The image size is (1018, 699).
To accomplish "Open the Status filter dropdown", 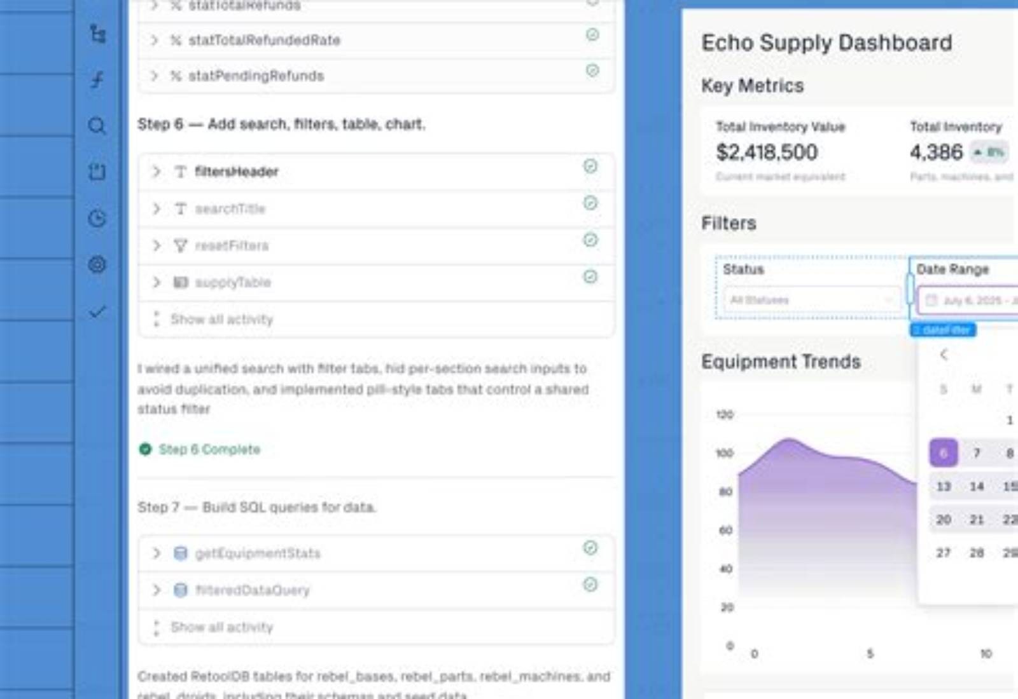I will point(812,300).
